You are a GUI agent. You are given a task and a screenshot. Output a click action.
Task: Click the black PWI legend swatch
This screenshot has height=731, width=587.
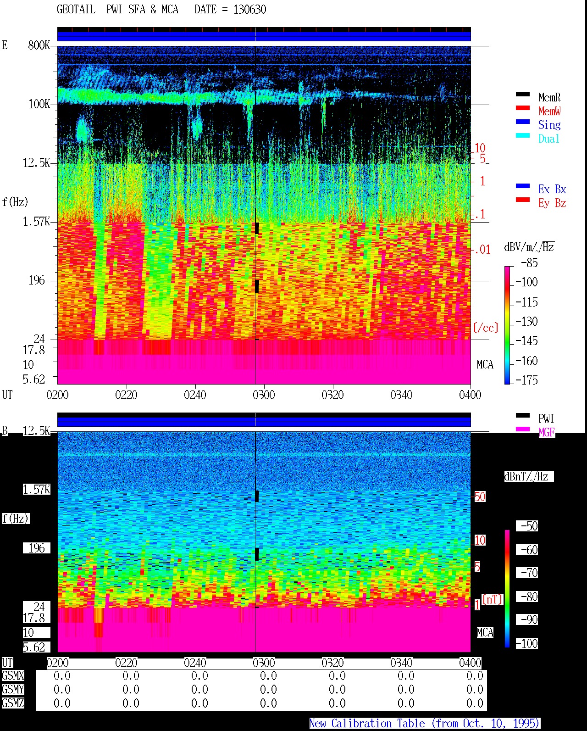coord(523,416)
